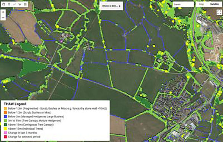Zoom out with the minus button
Screen dimensions: 223x142
coord(3,18)
